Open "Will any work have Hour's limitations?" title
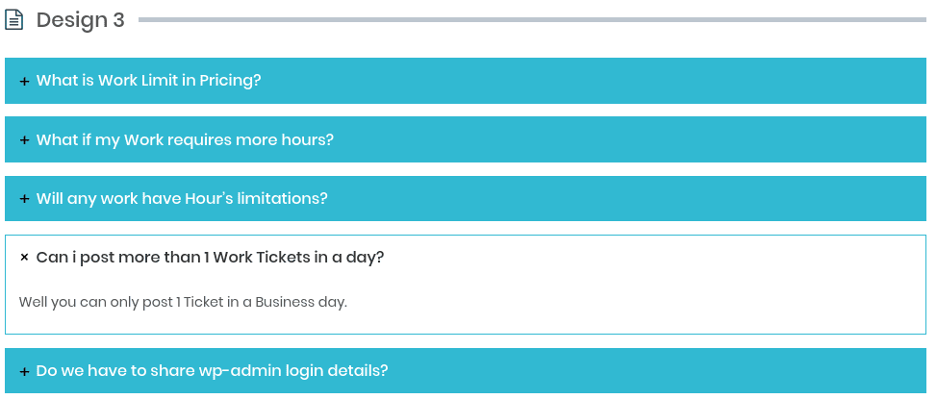The image size is (937, 399). pyautogui.click(x=182, y=198)
